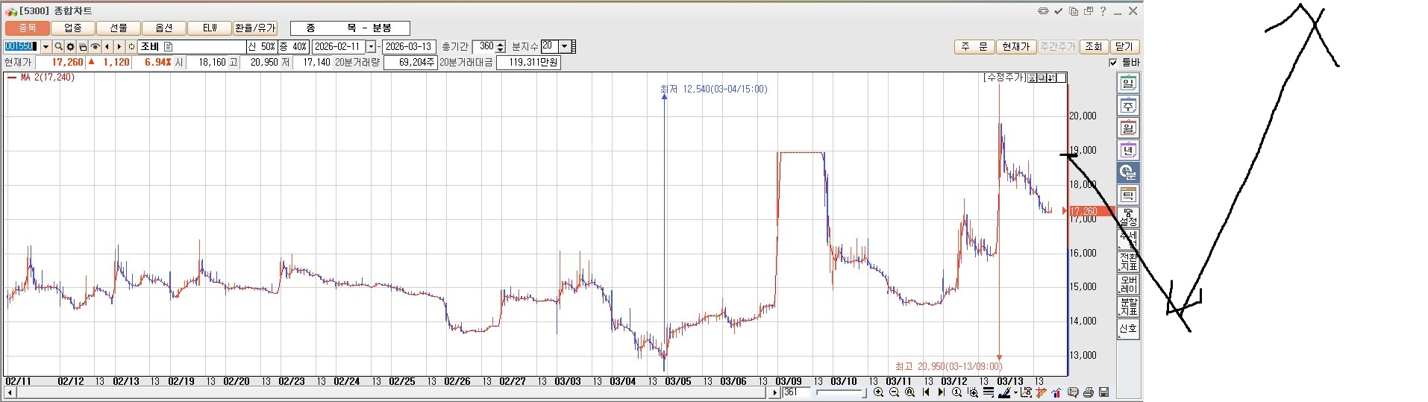Select the 선물 tab
The image size is (1428, 402).
pyautogui.click(x=119, y=28)
